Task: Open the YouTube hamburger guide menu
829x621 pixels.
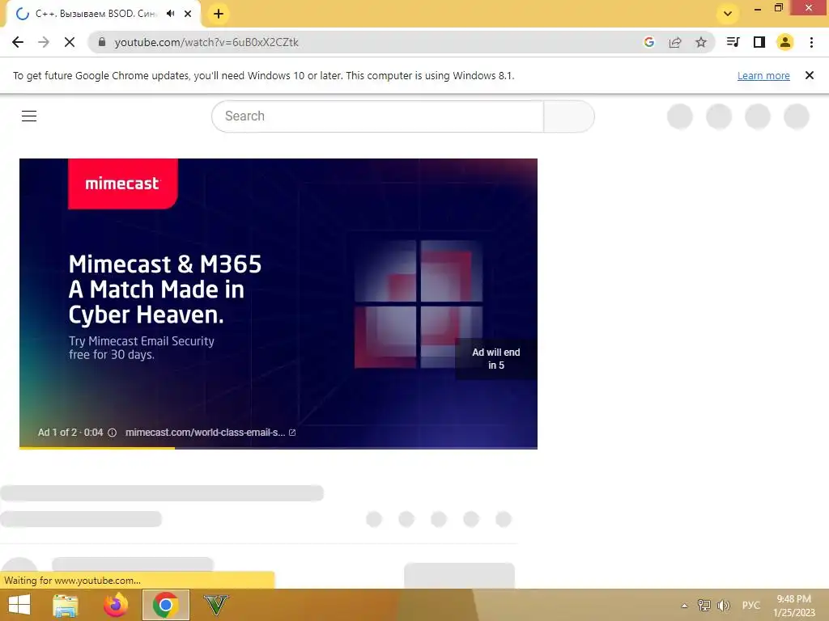Action: tap(29, 116)
